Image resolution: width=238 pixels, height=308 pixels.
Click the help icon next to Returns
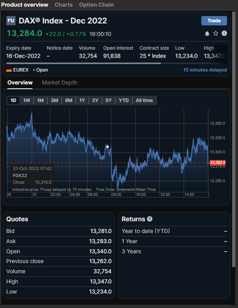click(150, 219)
